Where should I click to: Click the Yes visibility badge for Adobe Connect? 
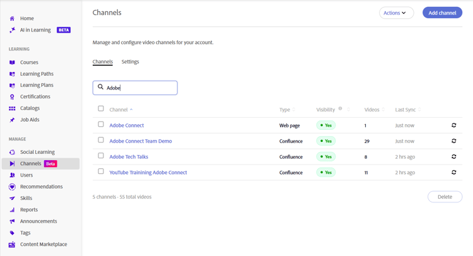326,125
